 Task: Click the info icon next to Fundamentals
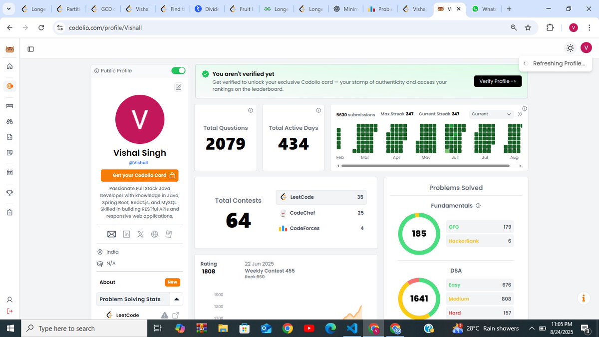[x=478, y=206]
